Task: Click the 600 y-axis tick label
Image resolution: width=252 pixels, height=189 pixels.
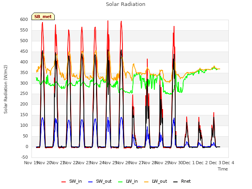Action: (24, 19)
